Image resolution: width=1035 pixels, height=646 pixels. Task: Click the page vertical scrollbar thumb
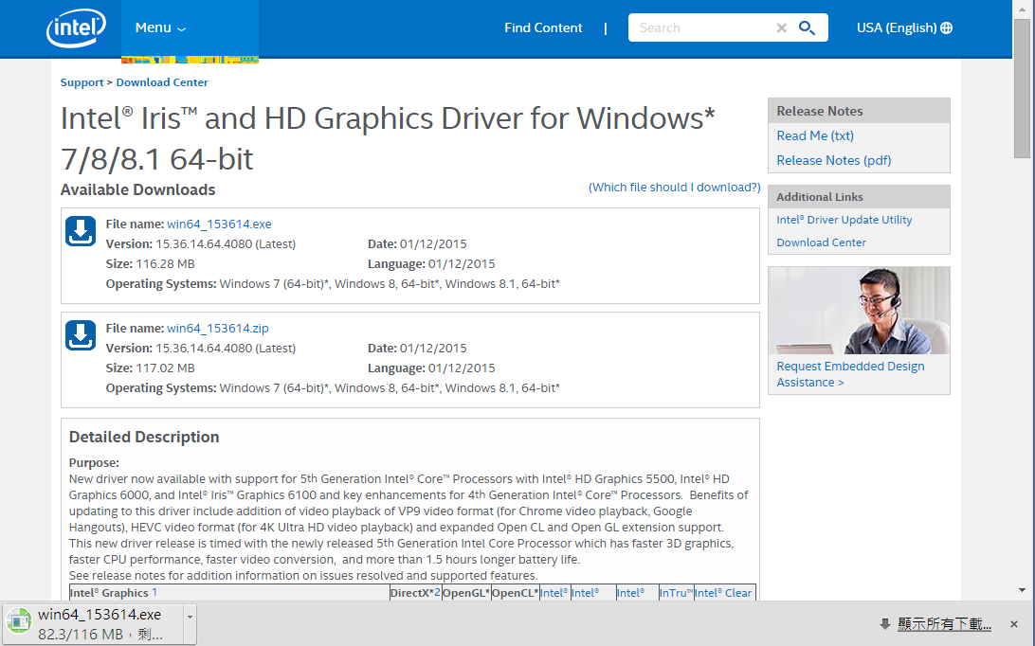[x=1022, y=88]
